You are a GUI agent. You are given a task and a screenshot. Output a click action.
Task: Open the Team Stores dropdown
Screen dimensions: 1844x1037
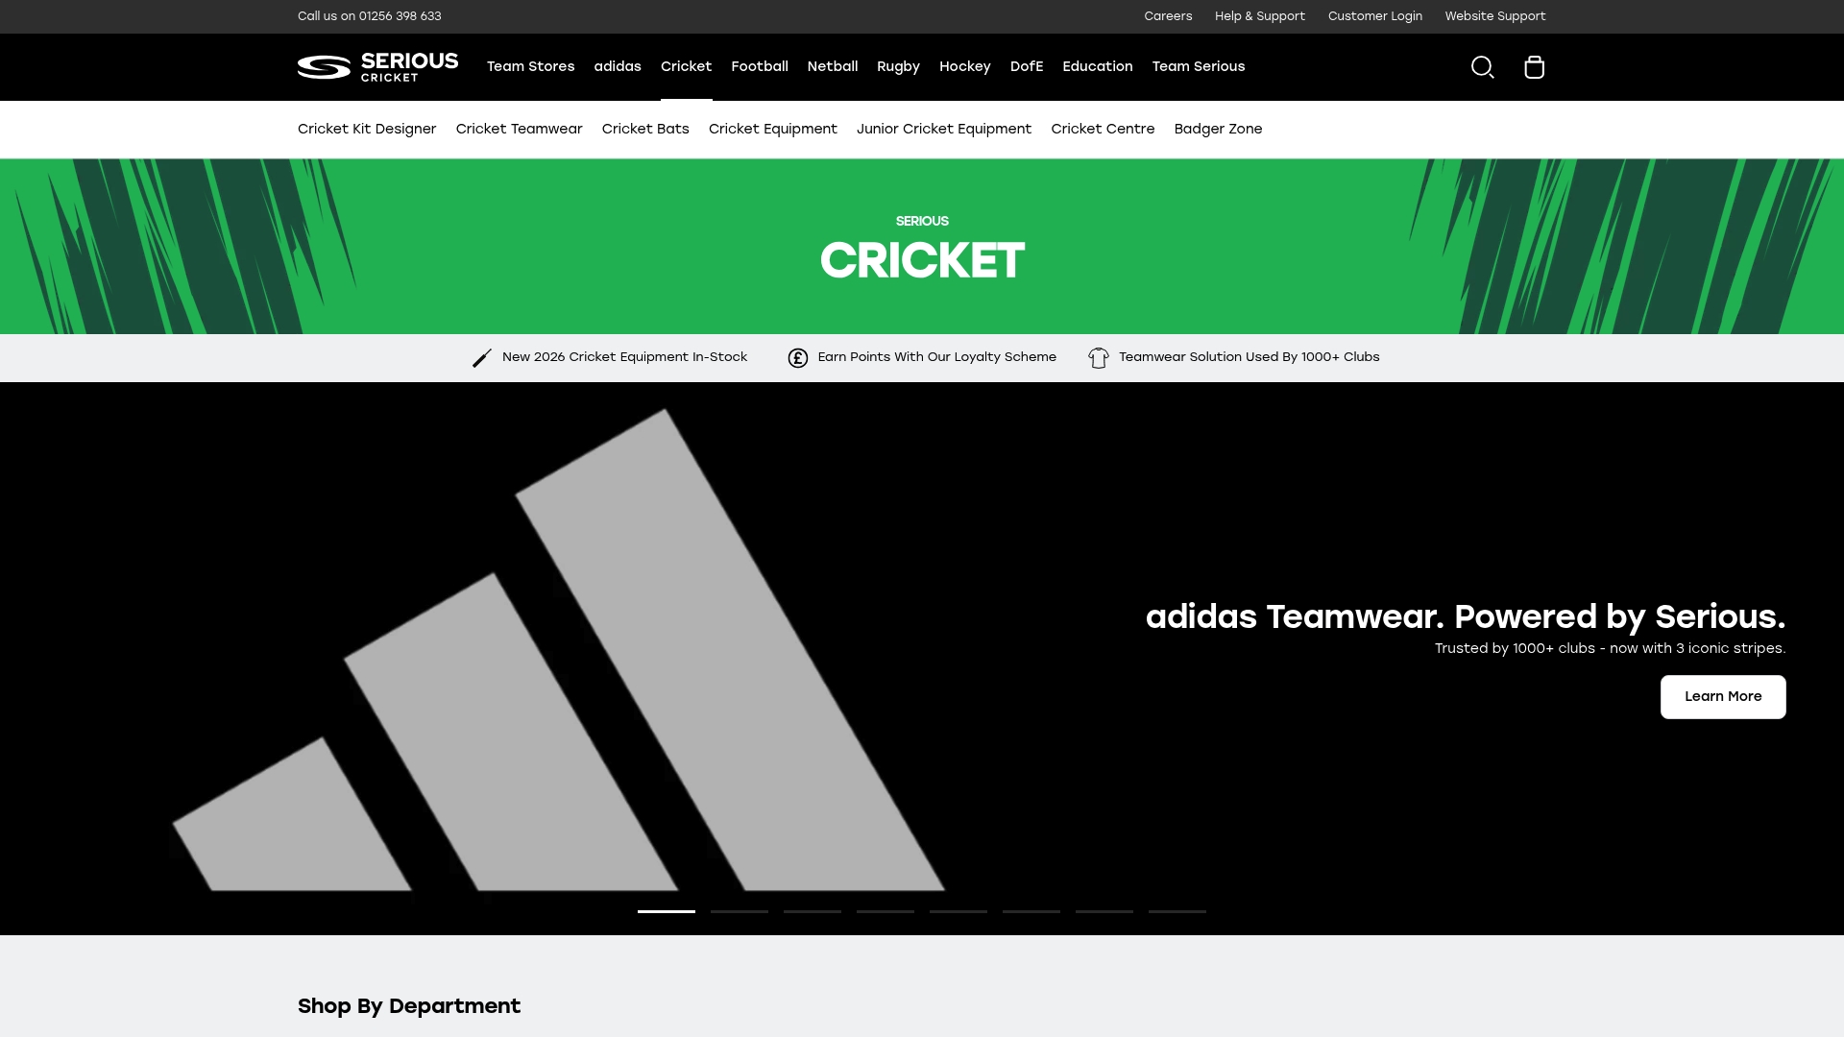(x=530, y=66)
